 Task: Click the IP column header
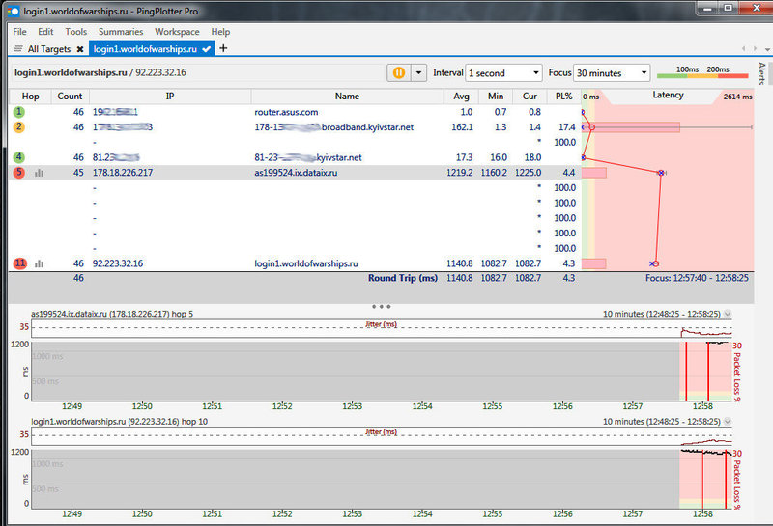pos(170,97)
